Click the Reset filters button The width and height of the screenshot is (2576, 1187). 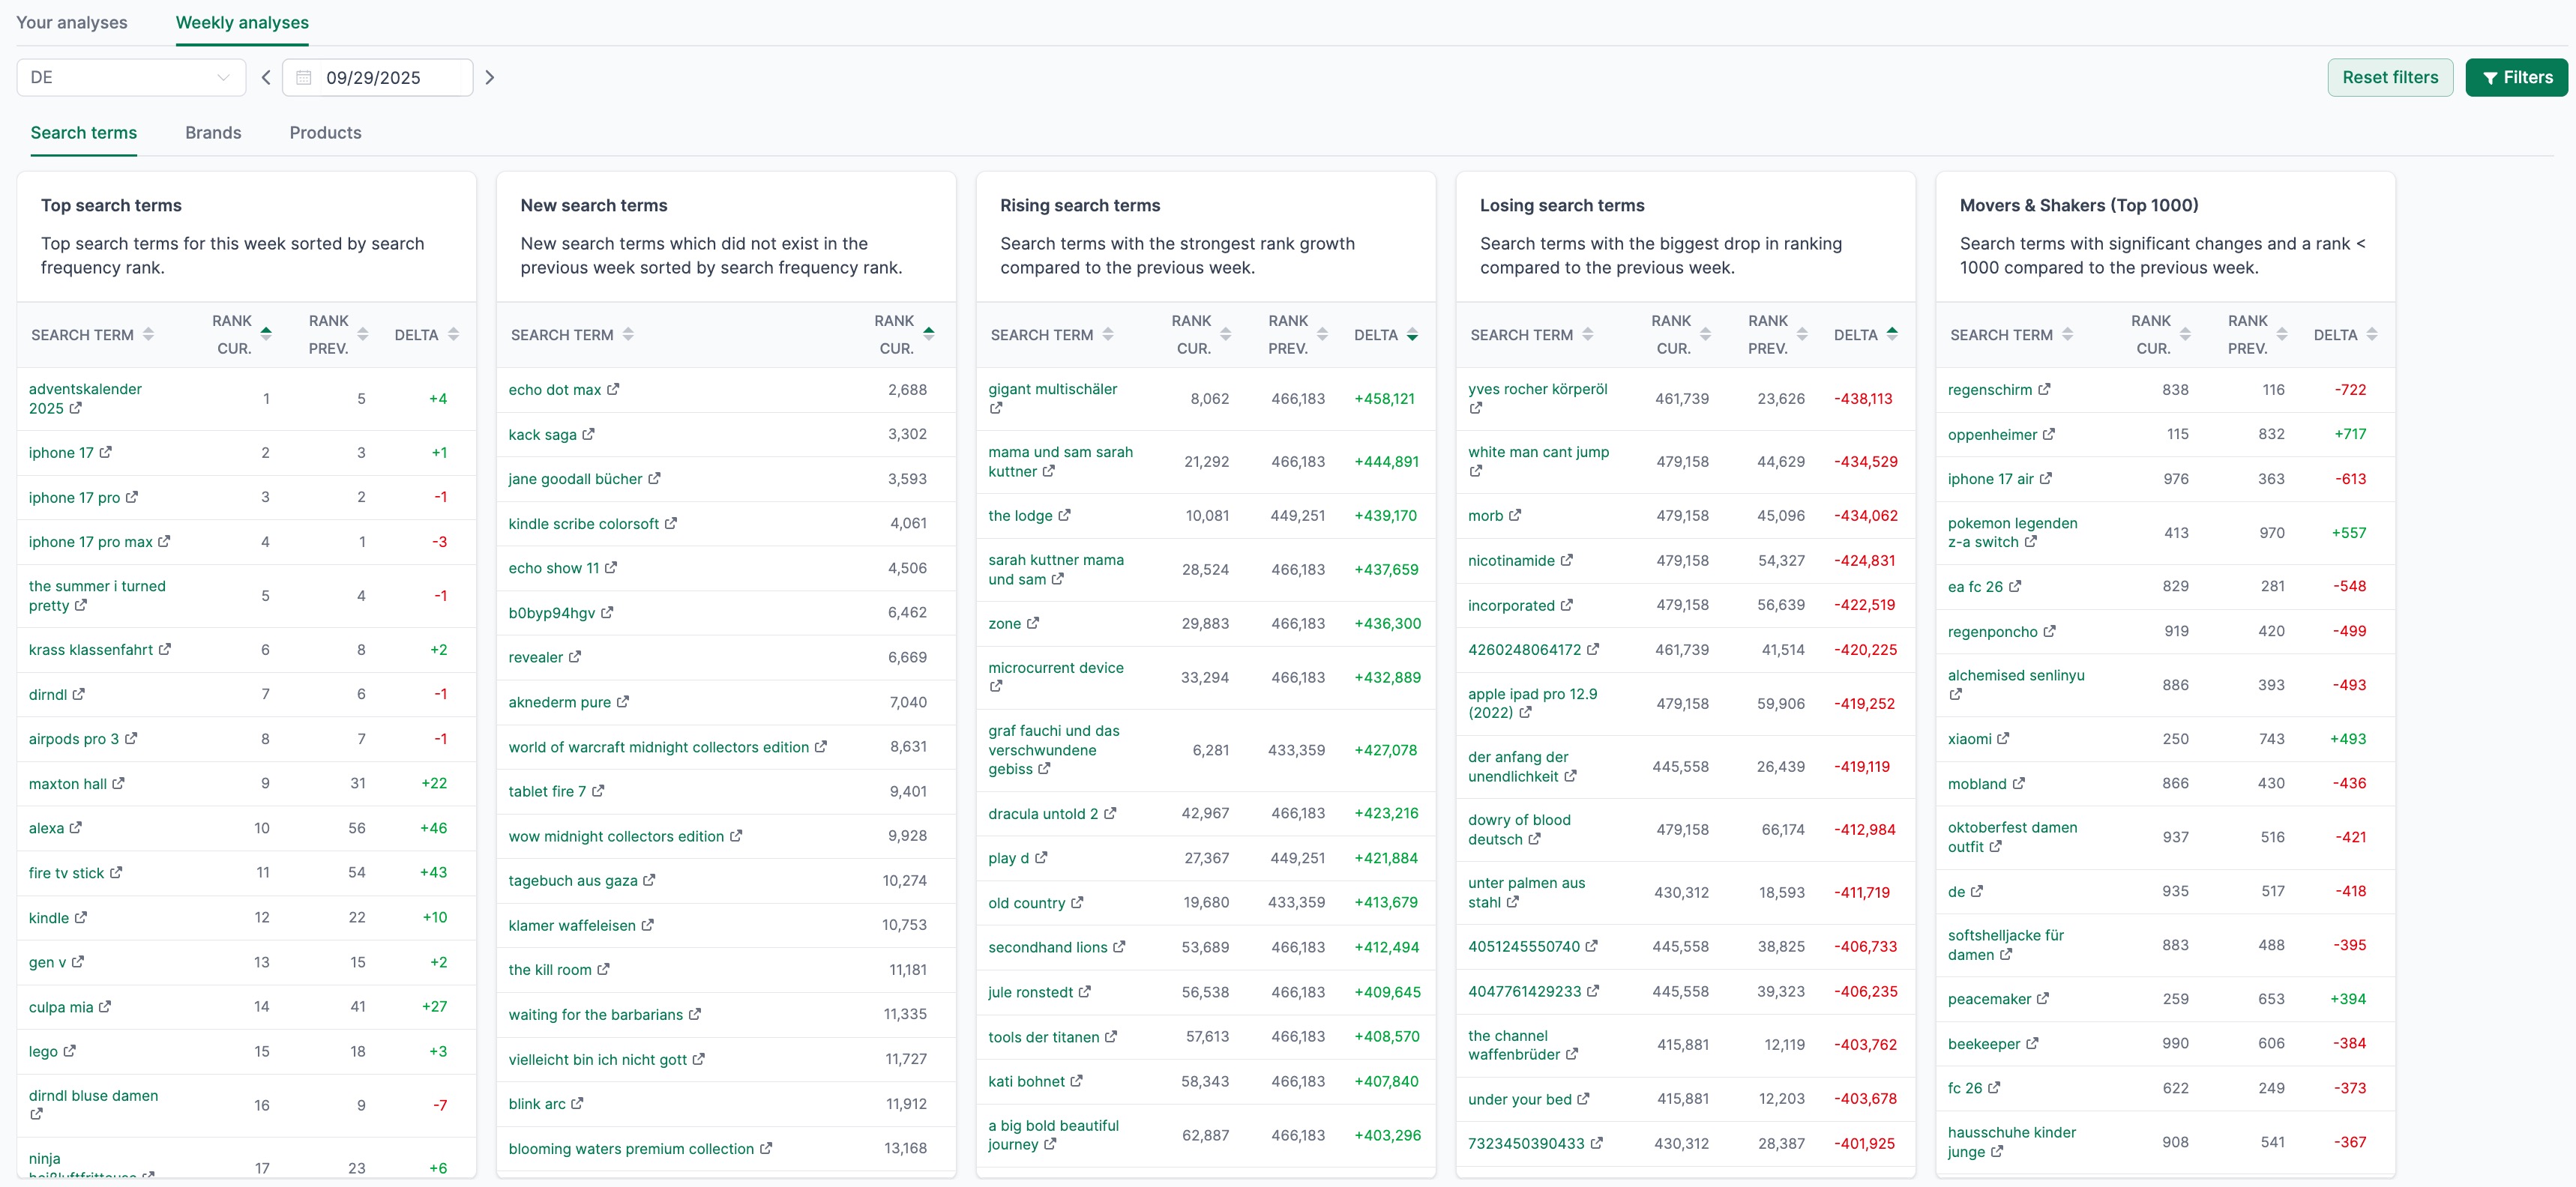(2390, 77)
